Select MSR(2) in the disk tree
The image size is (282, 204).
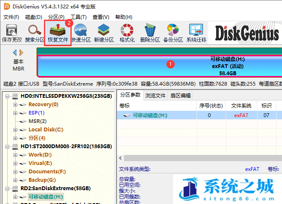click(x=38, y=121)
